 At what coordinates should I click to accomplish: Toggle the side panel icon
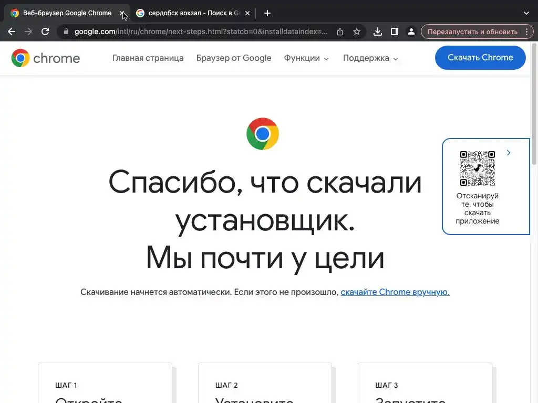coord(394,31)
